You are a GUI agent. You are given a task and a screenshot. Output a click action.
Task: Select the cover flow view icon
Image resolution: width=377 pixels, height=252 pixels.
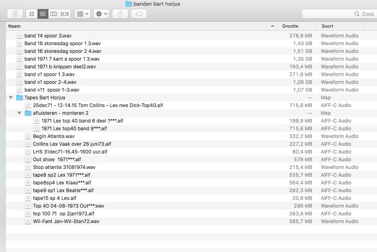point(65,14)
